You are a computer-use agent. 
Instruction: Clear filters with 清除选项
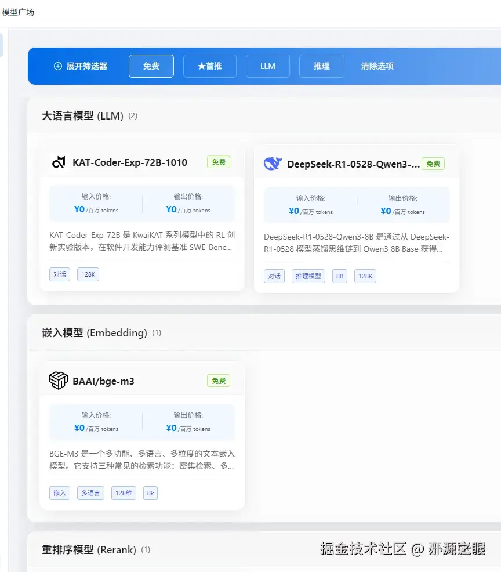[x=377, y=66]
